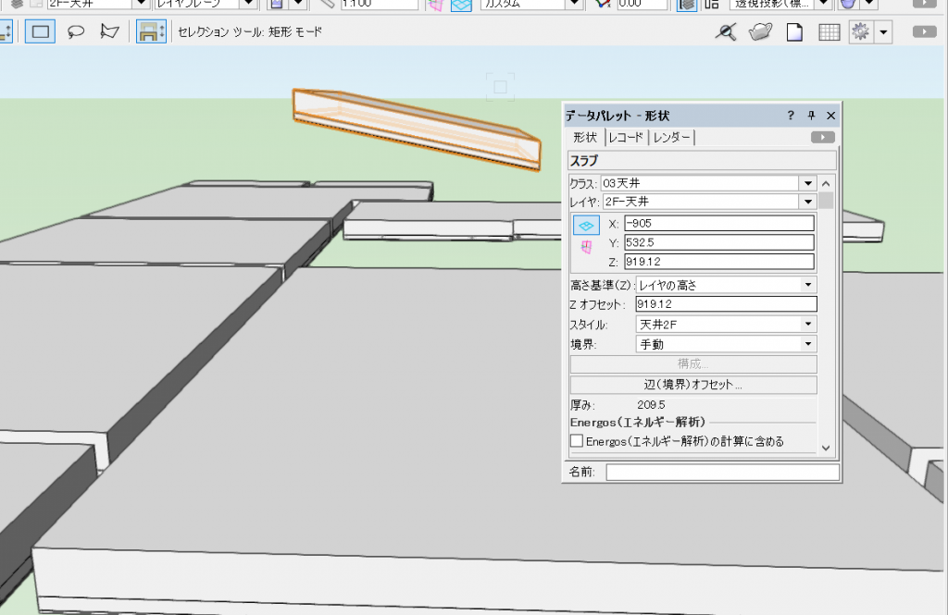Open the 境界 dropdown showing 手動
Screen dimensions: 948x615
[726, 344]
